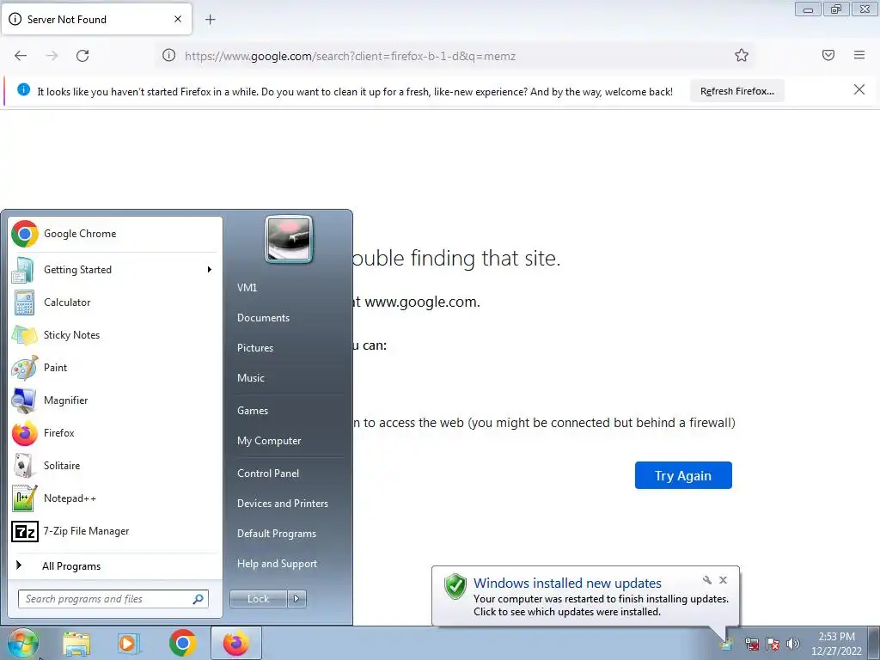Click the info icon in Firefox notification bar
Image resolution: width=880 pixels, height=660 pixels.
click(x=23, y=89)
